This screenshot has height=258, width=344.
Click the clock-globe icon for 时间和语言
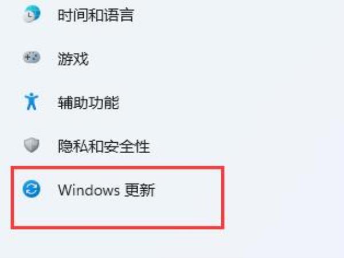(32, 14)
